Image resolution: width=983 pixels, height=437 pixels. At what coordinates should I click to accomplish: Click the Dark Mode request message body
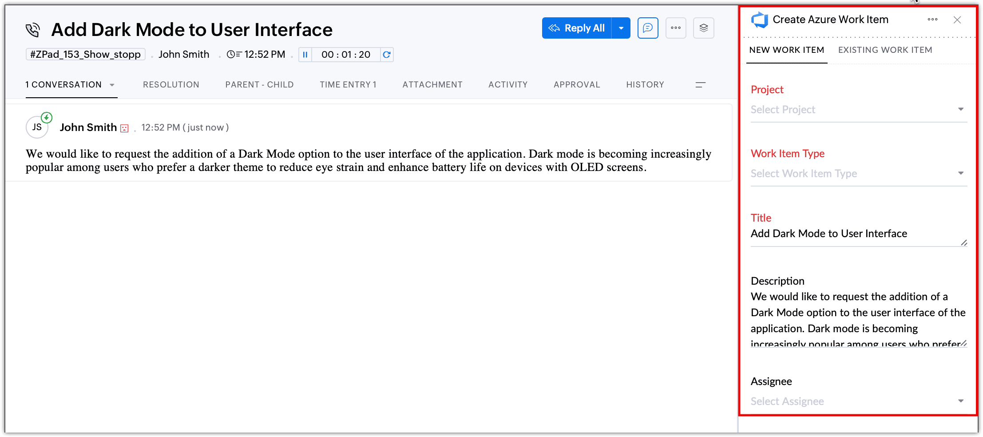(369, 160)
